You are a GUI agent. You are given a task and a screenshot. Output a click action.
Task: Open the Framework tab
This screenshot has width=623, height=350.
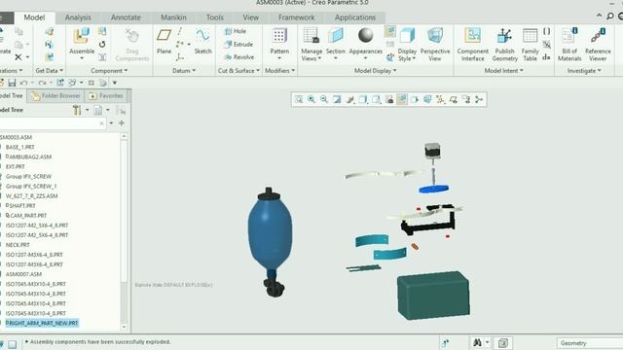pos(296,17)
